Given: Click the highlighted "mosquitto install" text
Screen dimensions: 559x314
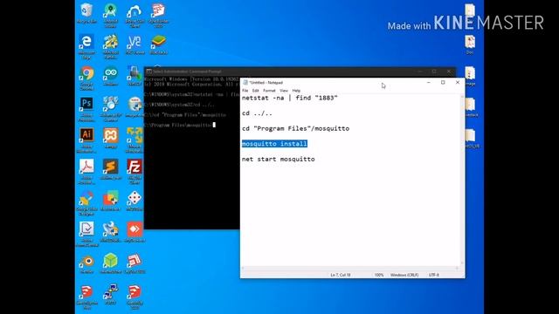Looking at the screenshot, I should (x=274, y=143).
